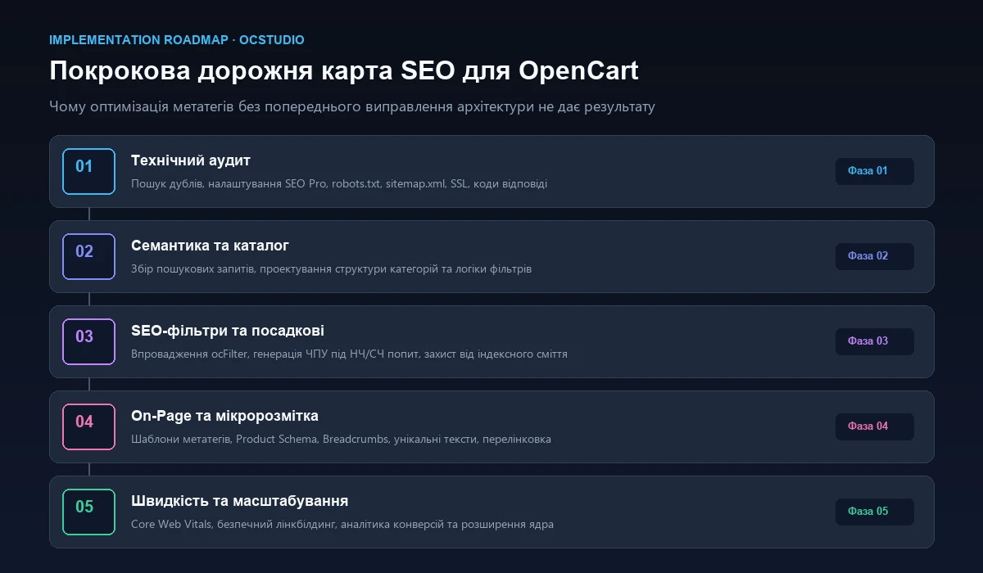
Task: Click the heading Швидкість та масштабування
Action: pyautogui.click(x=240, y=501)
